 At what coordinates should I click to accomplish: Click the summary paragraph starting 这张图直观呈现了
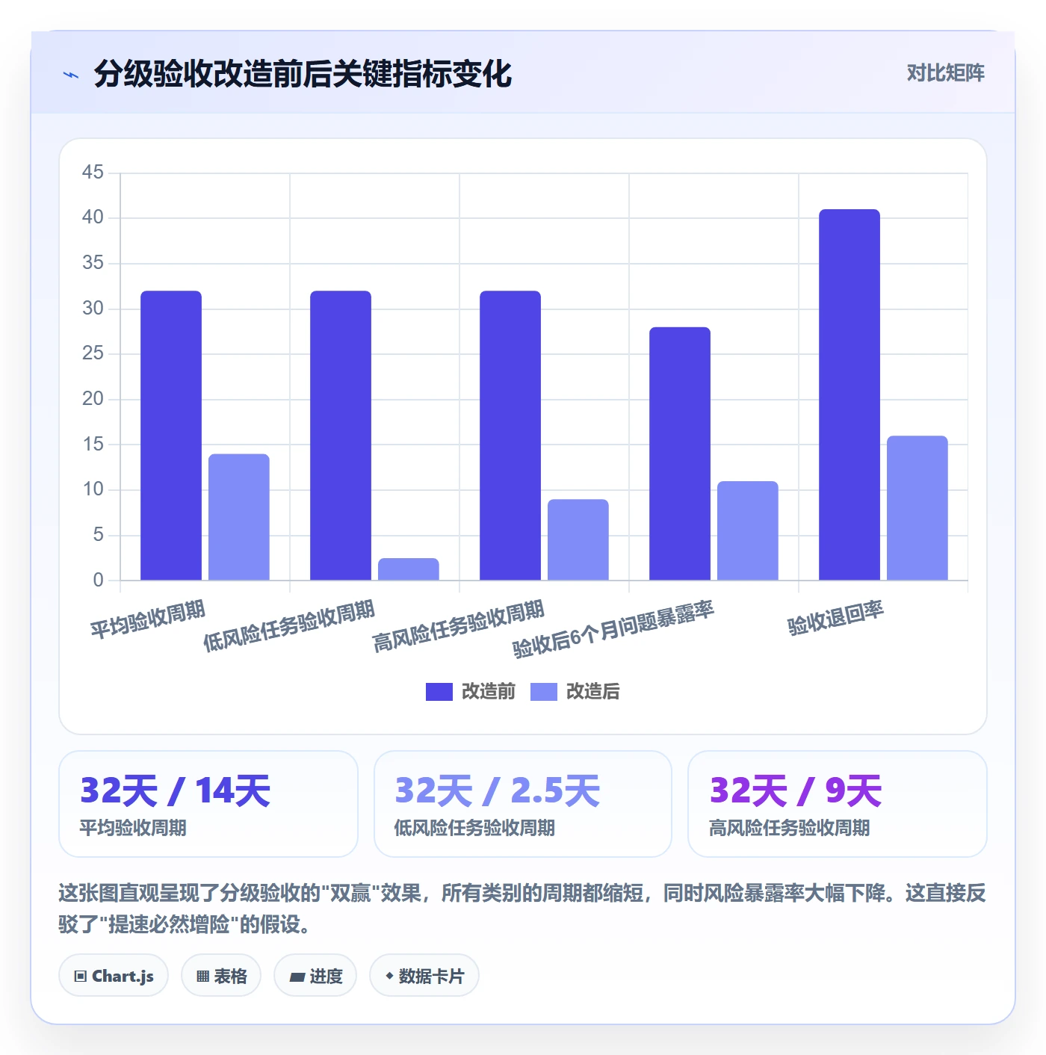(522, 909)
